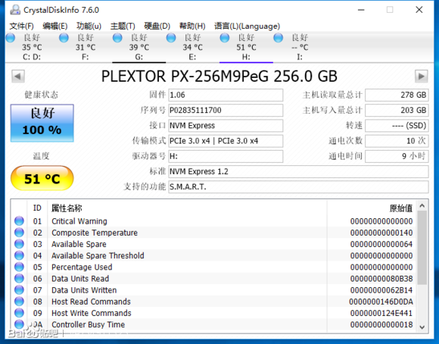Click the scrollbar down arrow in attribute list

point(422,327)
